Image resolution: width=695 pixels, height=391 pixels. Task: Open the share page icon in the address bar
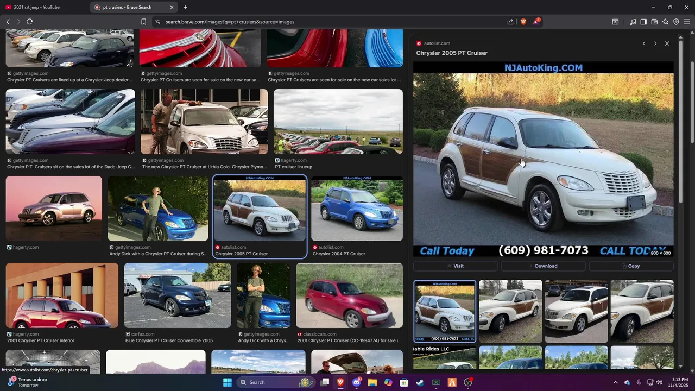510,22
